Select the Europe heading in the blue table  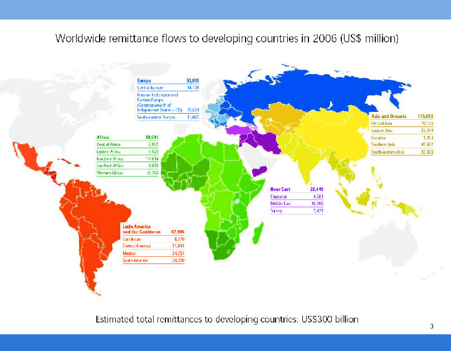[144, 81]
